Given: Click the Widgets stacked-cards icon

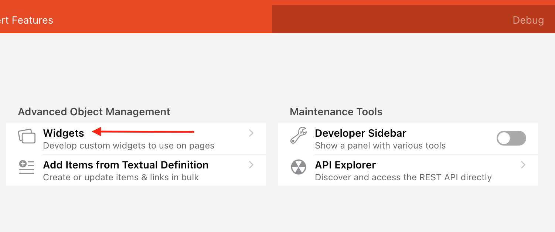Looking at the screenshot, I should pos(27,136).
